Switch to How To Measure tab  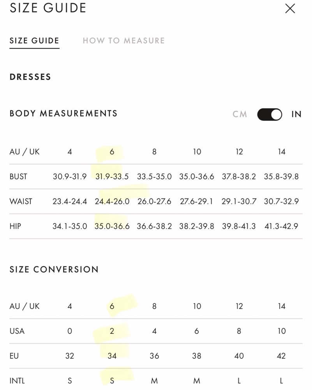[124, 41]
